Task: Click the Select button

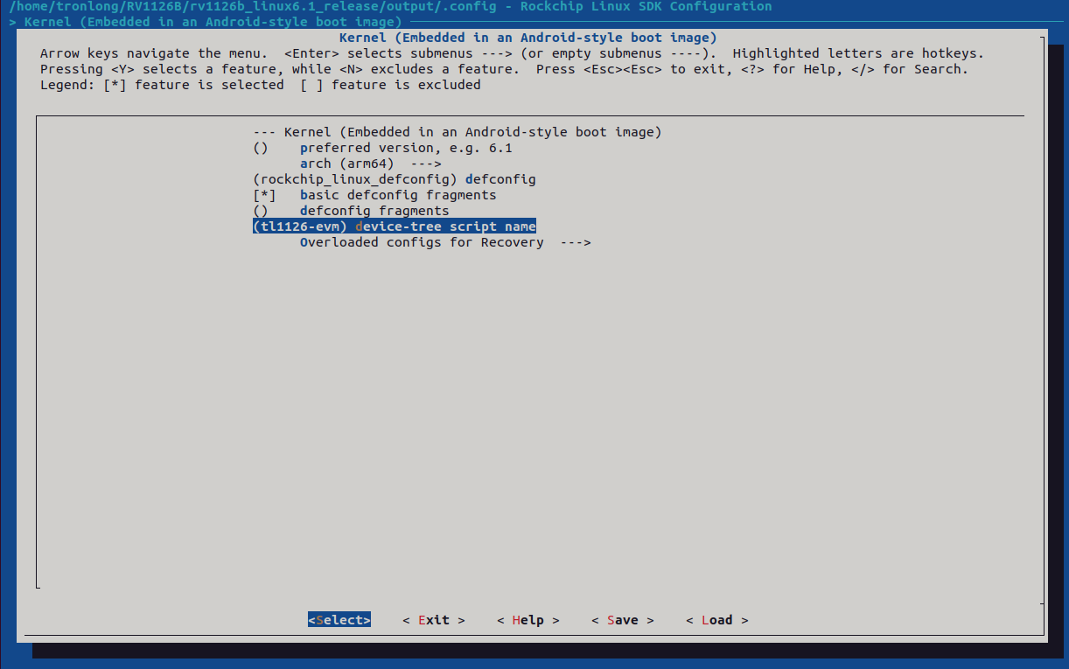Action: coord(339,620)
